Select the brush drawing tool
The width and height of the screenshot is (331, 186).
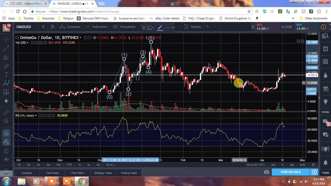[6, 66]
